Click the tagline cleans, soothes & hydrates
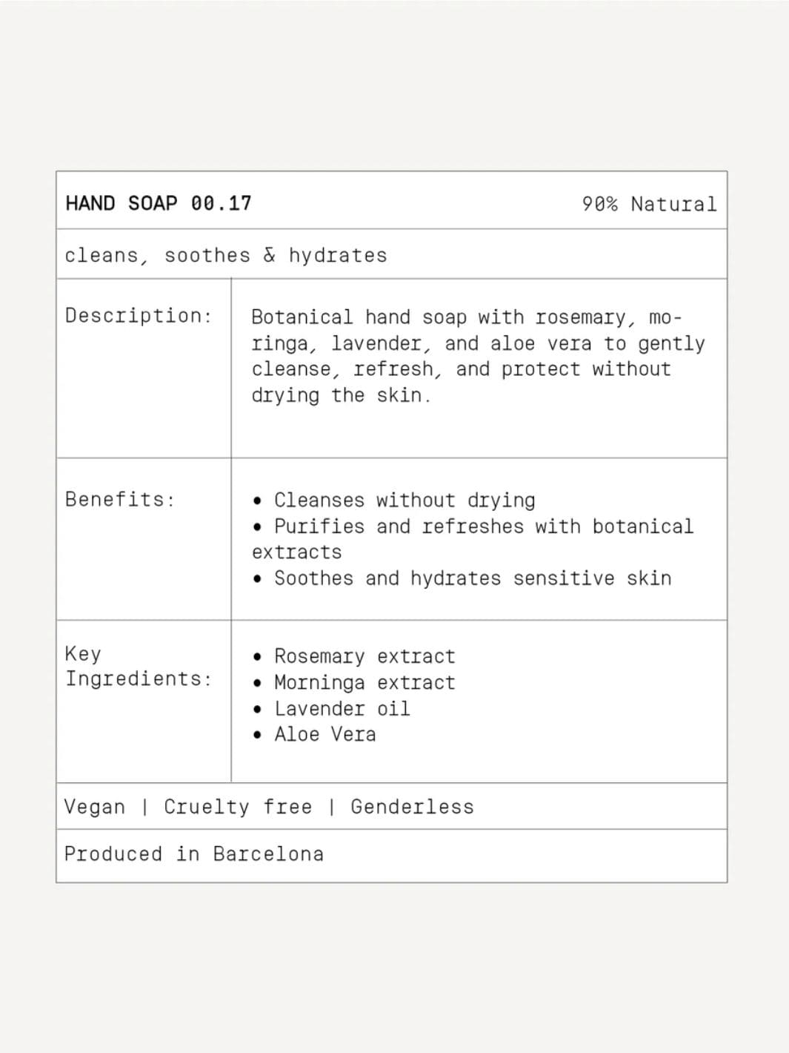789x1053 pixels. click(226, 256)
